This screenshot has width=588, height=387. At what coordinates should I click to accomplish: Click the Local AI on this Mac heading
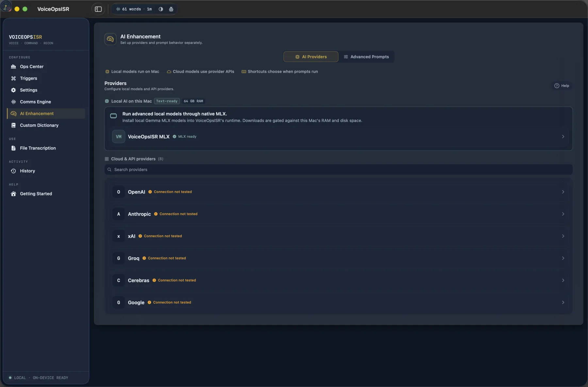coord(131,101)
